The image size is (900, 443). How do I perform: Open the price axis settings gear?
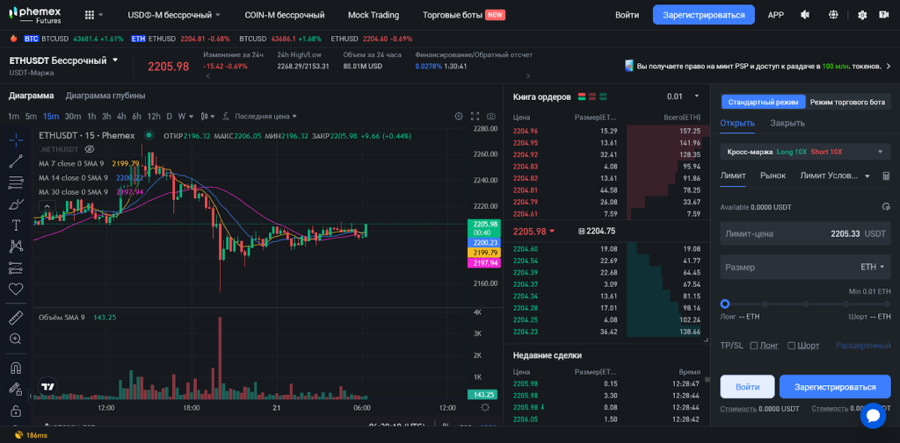click(485, 407)
